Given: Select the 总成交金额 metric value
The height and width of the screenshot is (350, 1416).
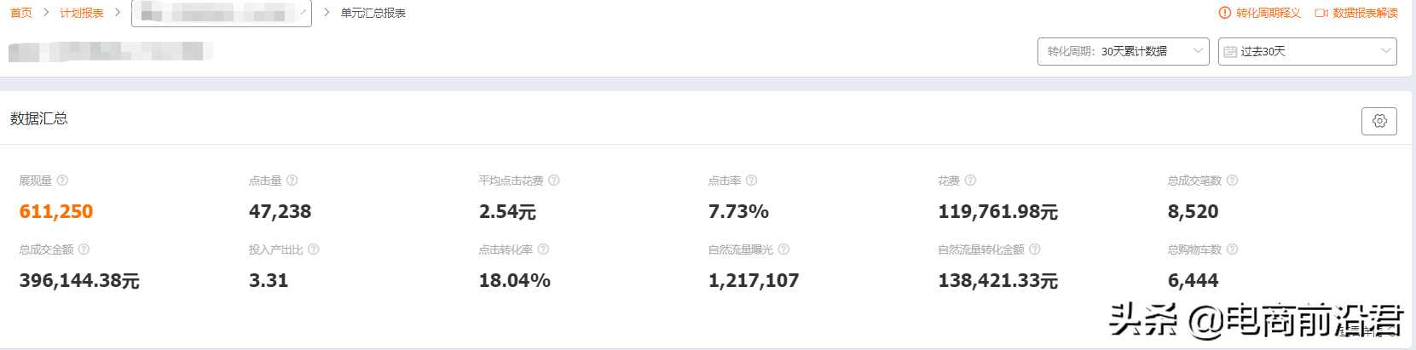Looking at the screenshot, I should point(79,281).
